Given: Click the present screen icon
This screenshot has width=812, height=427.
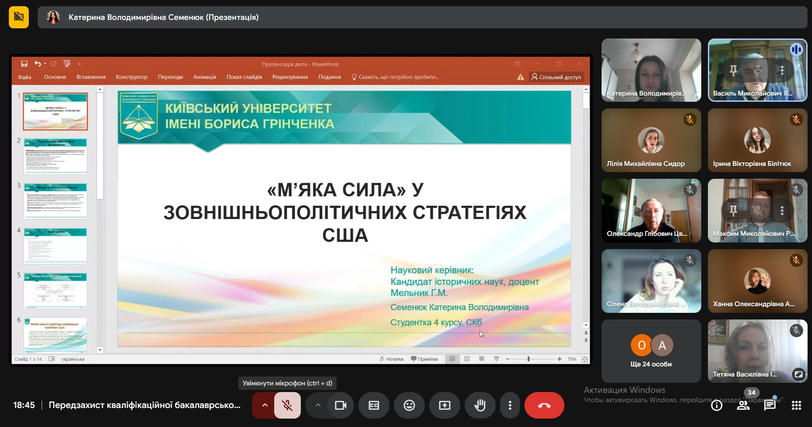Looking at the screenshot, I should [x=445, y=405].
